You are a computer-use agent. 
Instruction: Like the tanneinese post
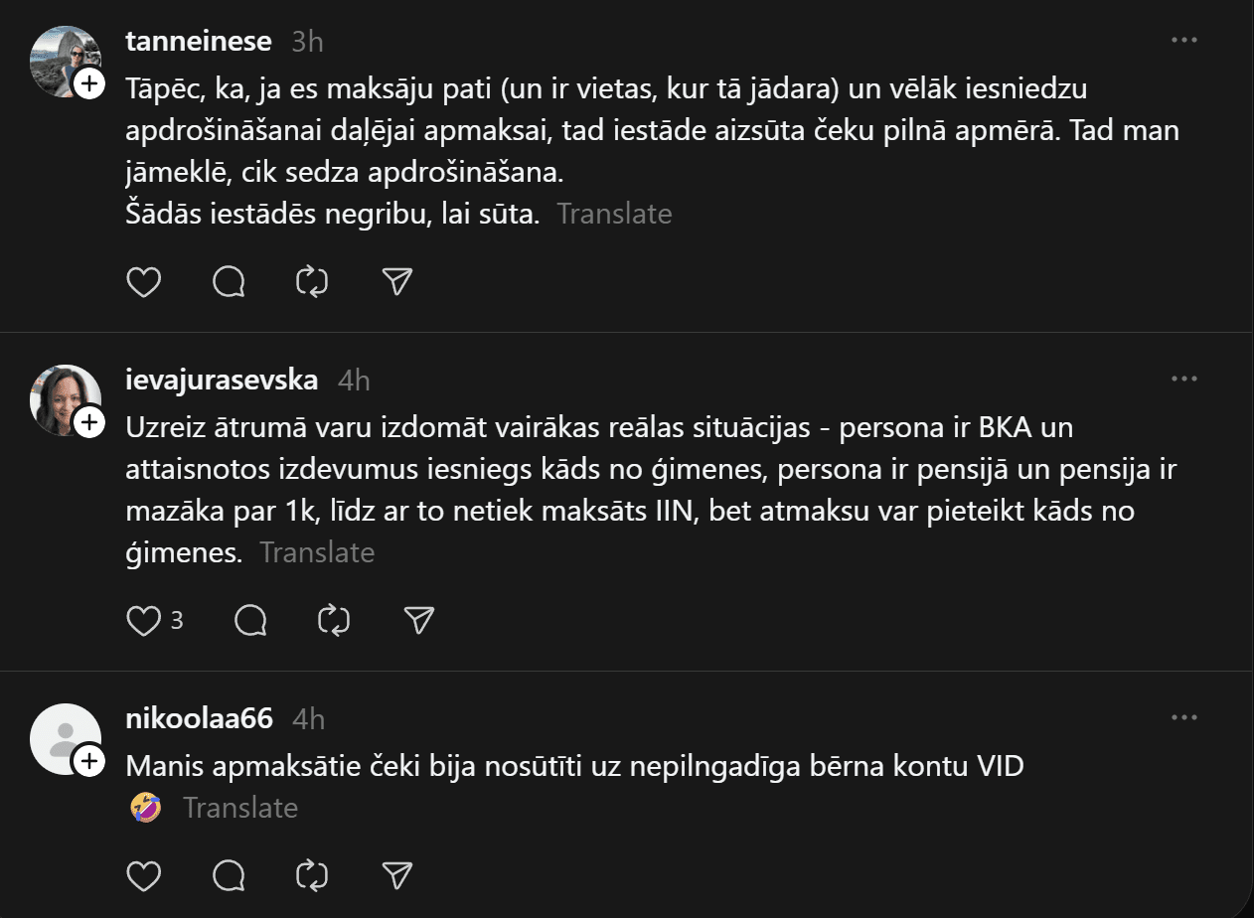[144, 283]
